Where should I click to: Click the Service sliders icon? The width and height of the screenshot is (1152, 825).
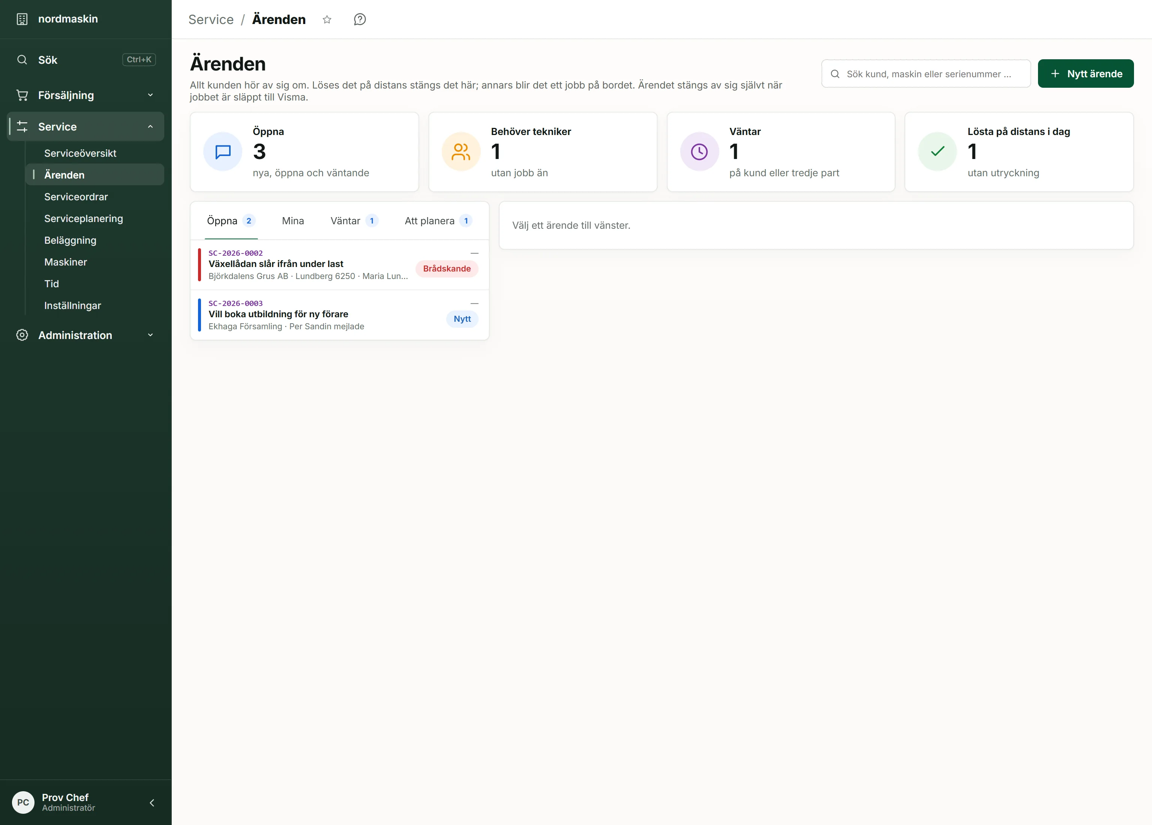click(22, 126)
